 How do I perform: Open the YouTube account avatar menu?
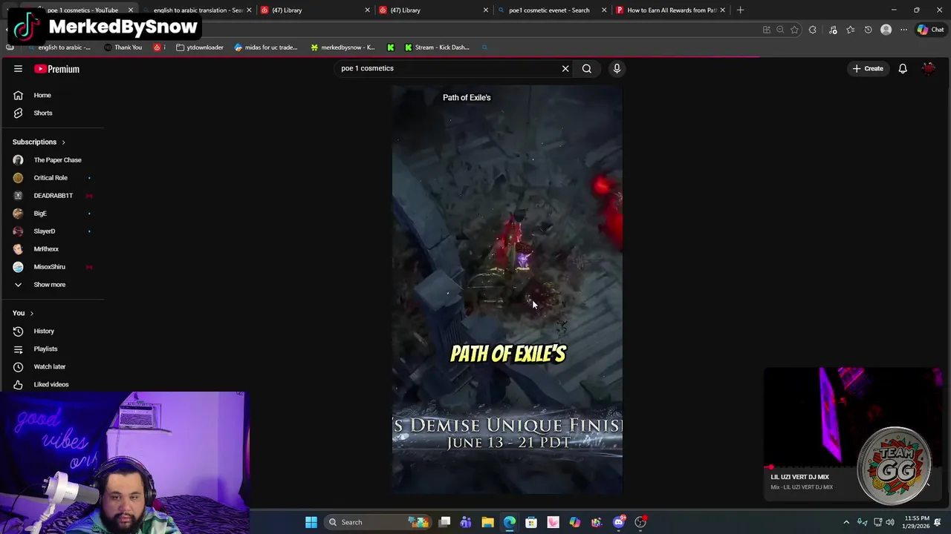click(929, 69)
